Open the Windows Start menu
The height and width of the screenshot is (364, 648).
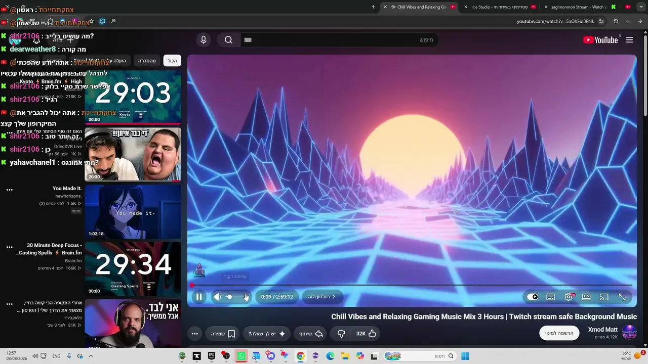[465, 356]
